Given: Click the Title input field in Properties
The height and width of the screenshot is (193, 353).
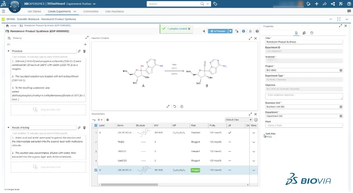Looking at the screenshot, I should 304,42.
